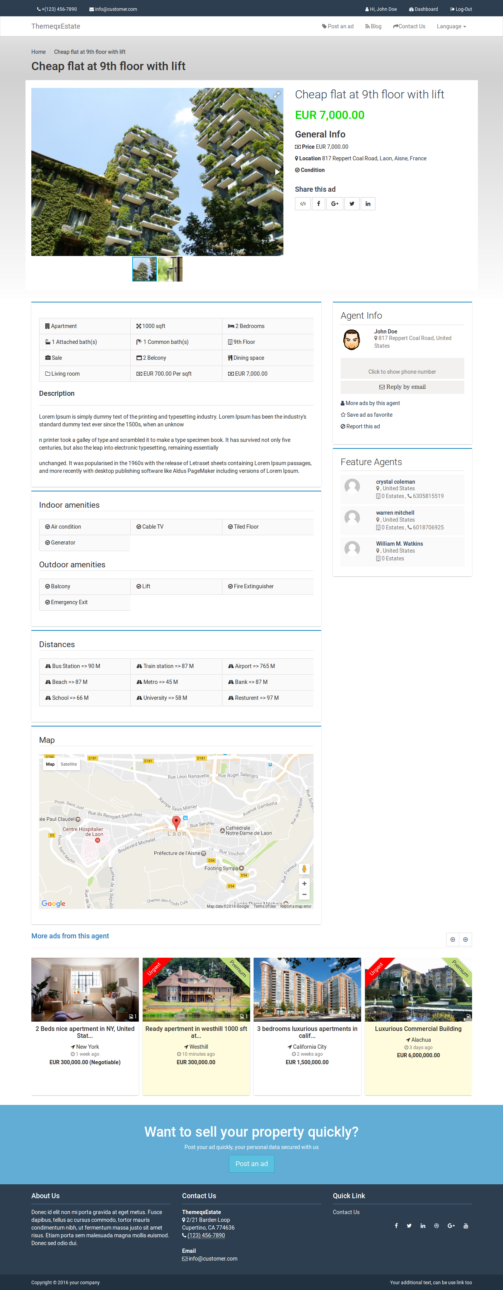
Task: Click Report this ad link
Action: [360, 426]
